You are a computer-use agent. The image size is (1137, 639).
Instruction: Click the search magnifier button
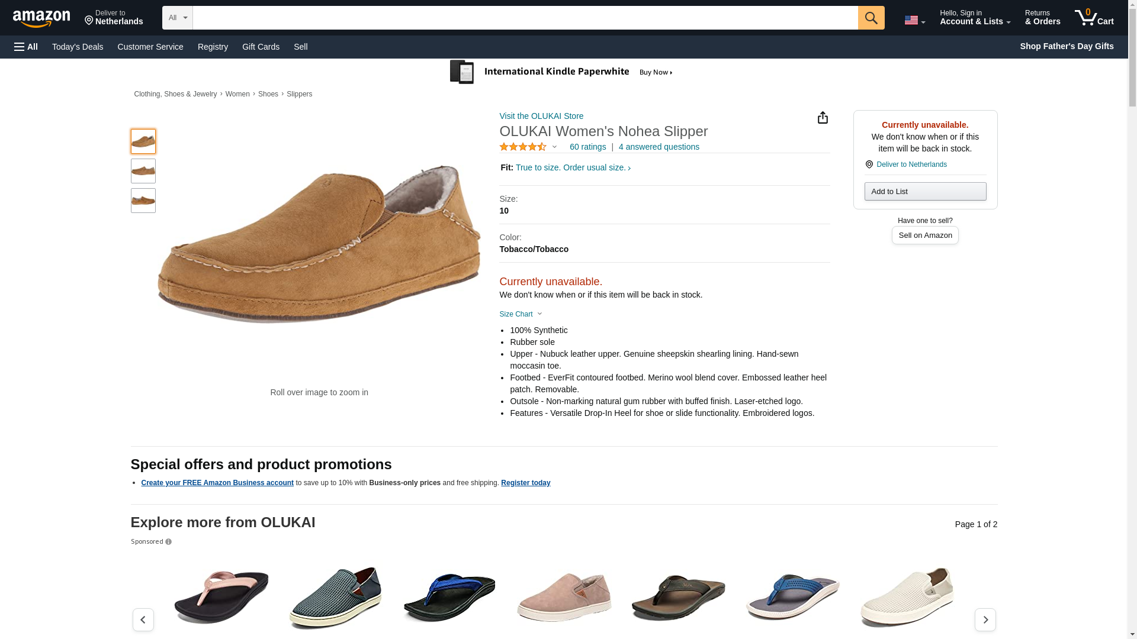[x=871, y=18]
